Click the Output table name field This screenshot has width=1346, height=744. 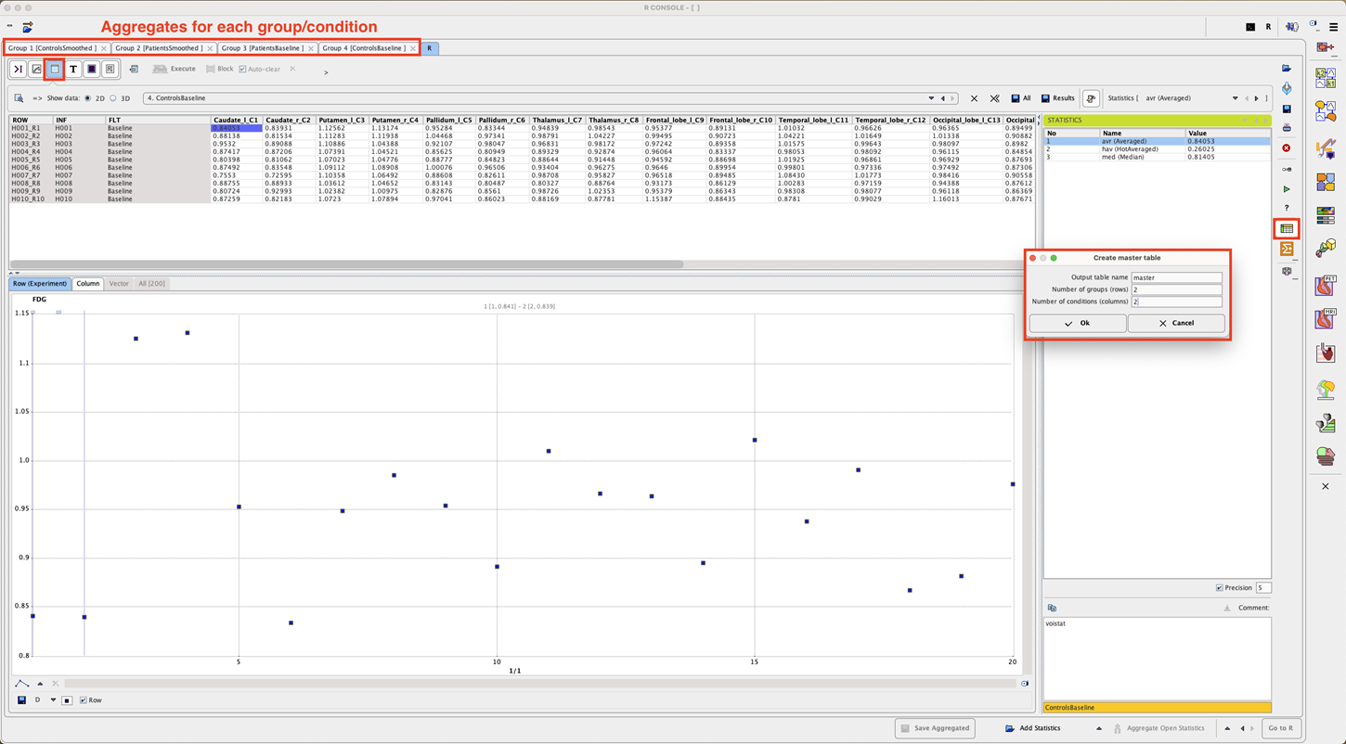[1176, 277]
